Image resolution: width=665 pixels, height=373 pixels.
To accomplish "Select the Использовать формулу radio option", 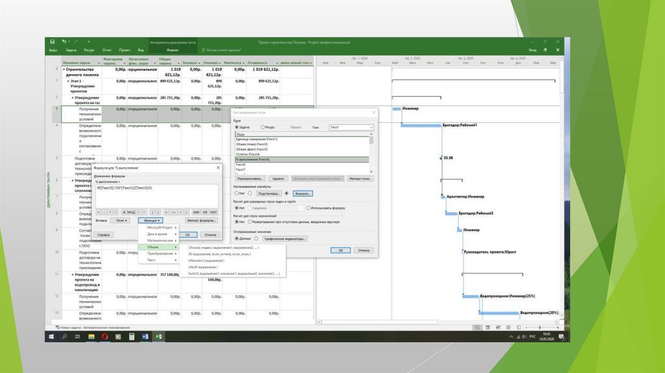I will click(308, 208).
